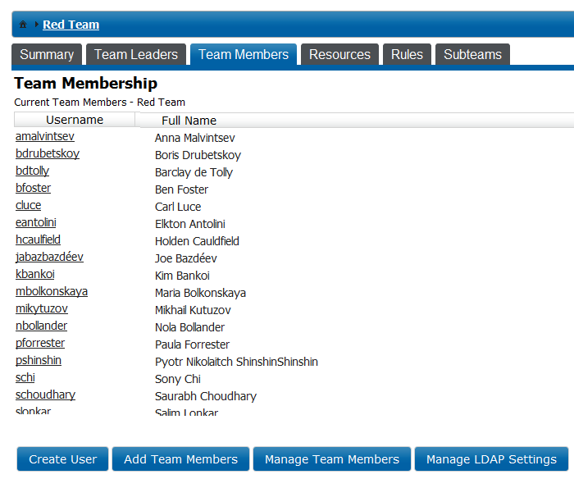This screenshot has width=574, height=479.
Task: Select the Team Members tab
Action: pyautogui.click(x=244, y=55)
